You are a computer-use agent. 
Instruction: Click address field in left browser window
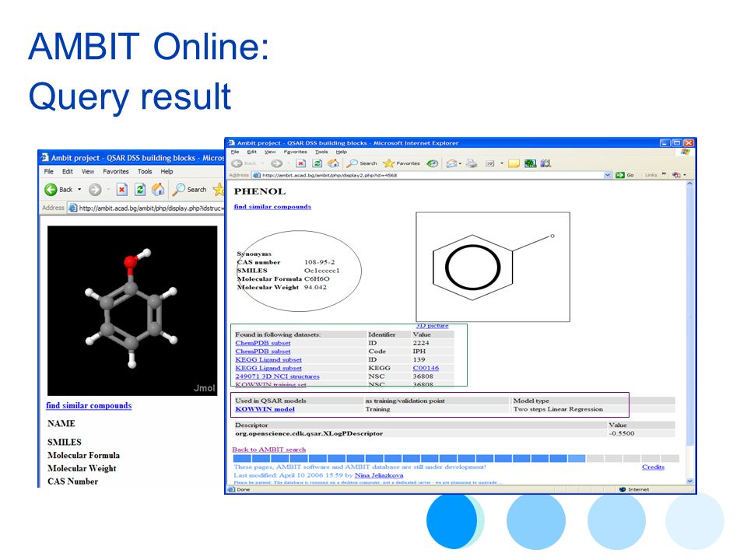(146, 208)
